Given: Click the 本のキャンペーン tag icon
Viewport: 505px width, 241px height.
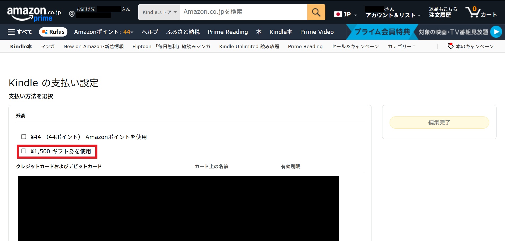Looking at the screenshot, I should point(450,46).
